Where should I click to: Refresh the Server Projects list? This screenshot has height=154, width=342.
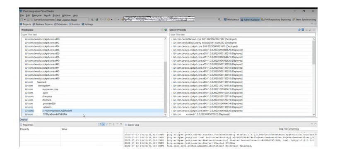pyautogui.click(x=299, y=30)
